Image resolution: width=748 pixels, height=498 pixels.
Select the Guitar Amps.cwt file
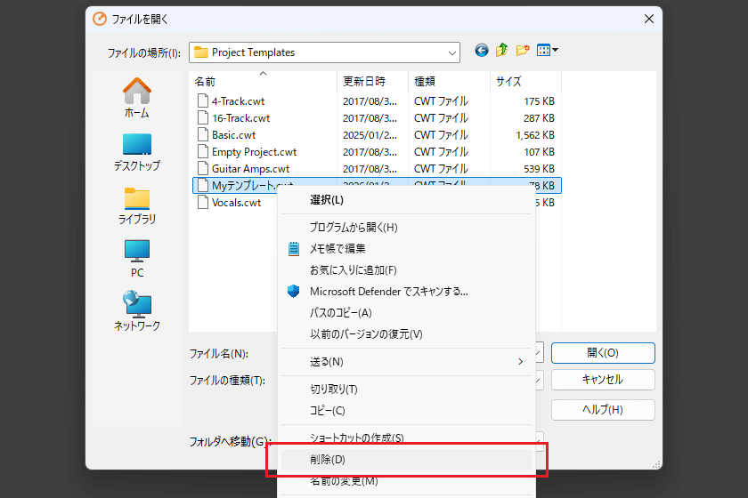250,169
